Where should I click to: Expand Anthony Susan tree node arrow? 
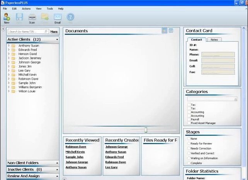9,45
